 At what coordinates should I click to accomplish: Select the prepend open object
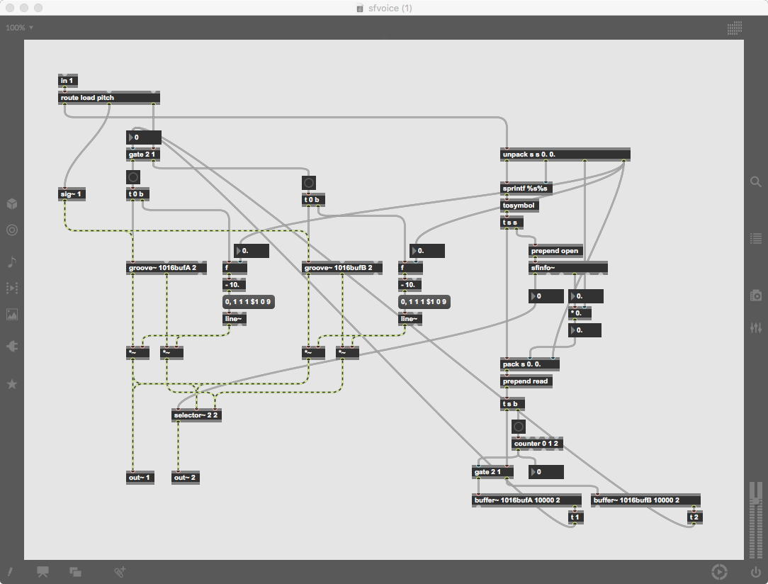point(555,251)
